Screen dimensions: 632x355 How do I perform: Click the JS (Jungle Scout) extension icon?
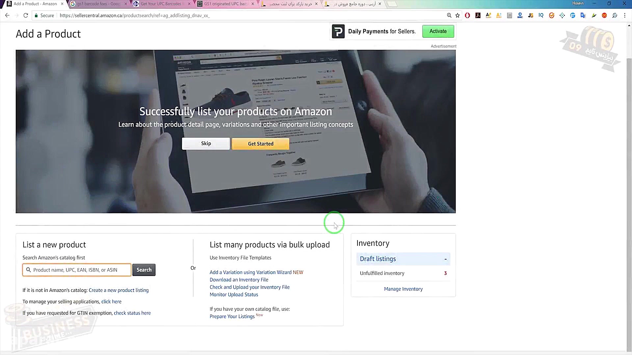click(x=531, y=15)
